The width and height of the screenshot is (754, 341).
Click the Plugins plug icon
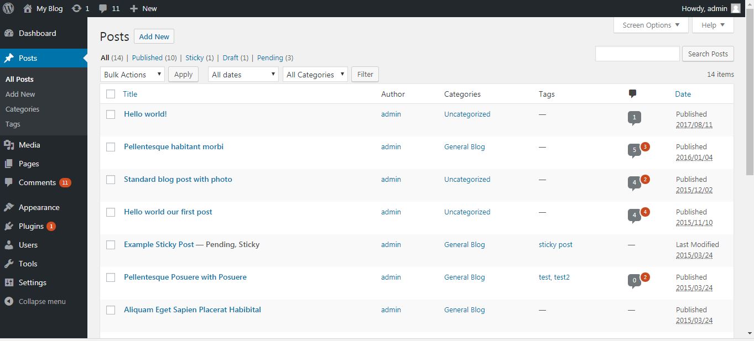pyautogui.click(x=9, y=226)
